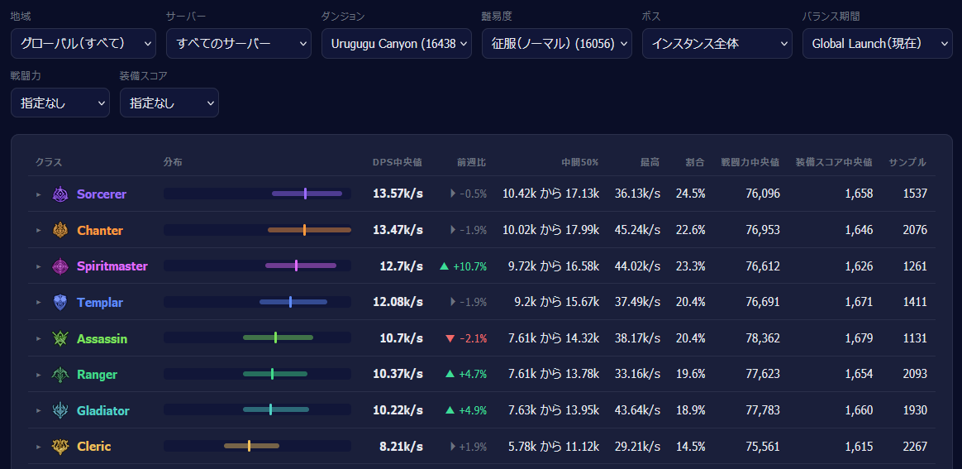The image size is (962, 469).
Task: Click the Assassin class icon
Action: click(x=60, y=338)
